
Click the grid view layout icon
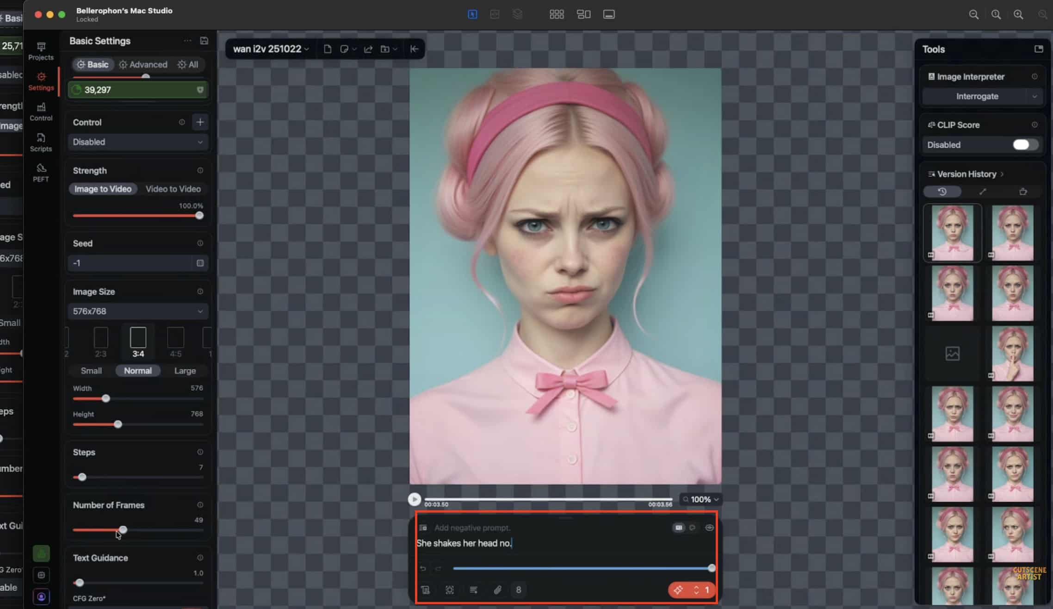pos(557,14)
